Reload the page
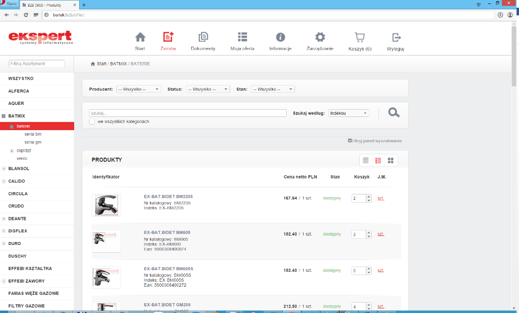The height and width of the screenshot is (313, 519). coord(26,15)
